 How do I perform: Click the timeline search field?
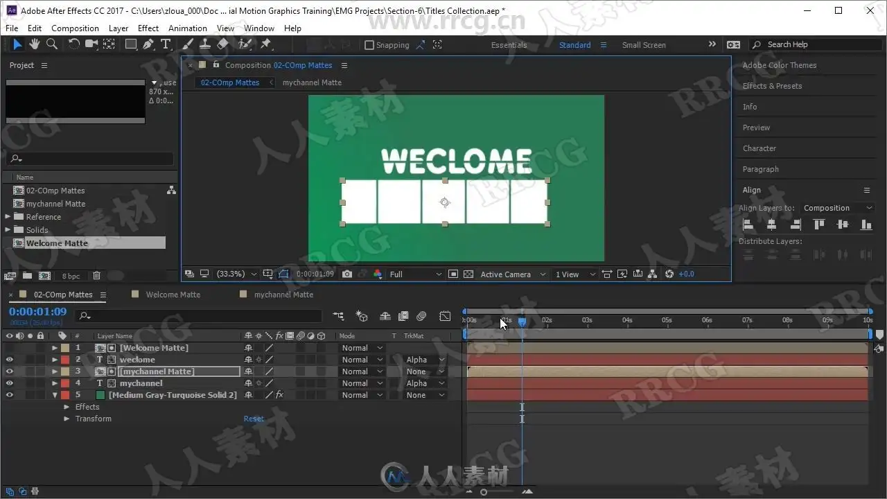coord(200,316)
